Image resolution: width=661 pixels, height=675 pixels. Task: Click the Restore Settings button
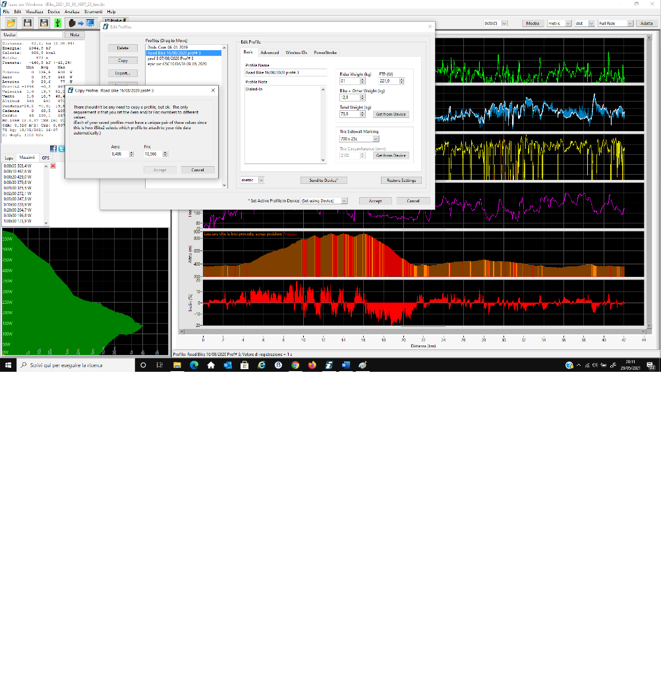click(x=401, y=180)
